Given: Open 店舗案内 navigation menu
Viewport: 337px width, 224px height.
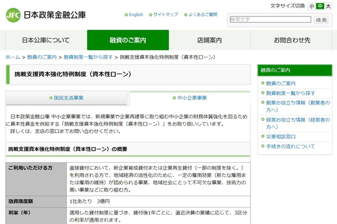Looking at the screenshot, I should pos(210,40).
